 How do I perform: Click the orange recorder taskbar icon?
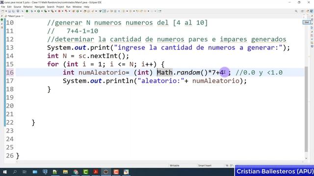116,172
